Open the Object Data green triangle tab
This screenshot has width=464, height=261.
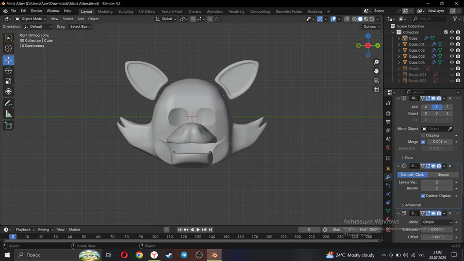(x=388, y=210)
